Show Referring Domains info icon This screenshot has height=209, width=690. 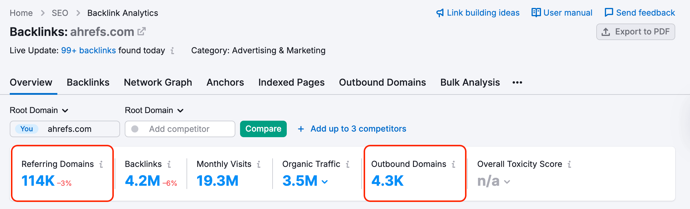(x=101, y=164)
